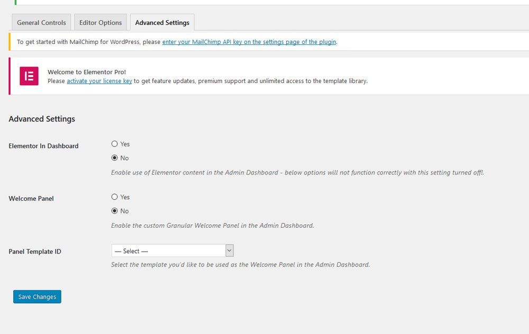
Task: Click the Select the template description text
Action: [x=240, y=265]
